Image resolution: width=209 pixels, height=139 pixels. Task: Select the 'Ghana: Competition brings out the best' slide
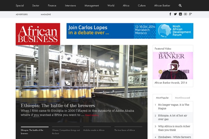coord(66,131)
